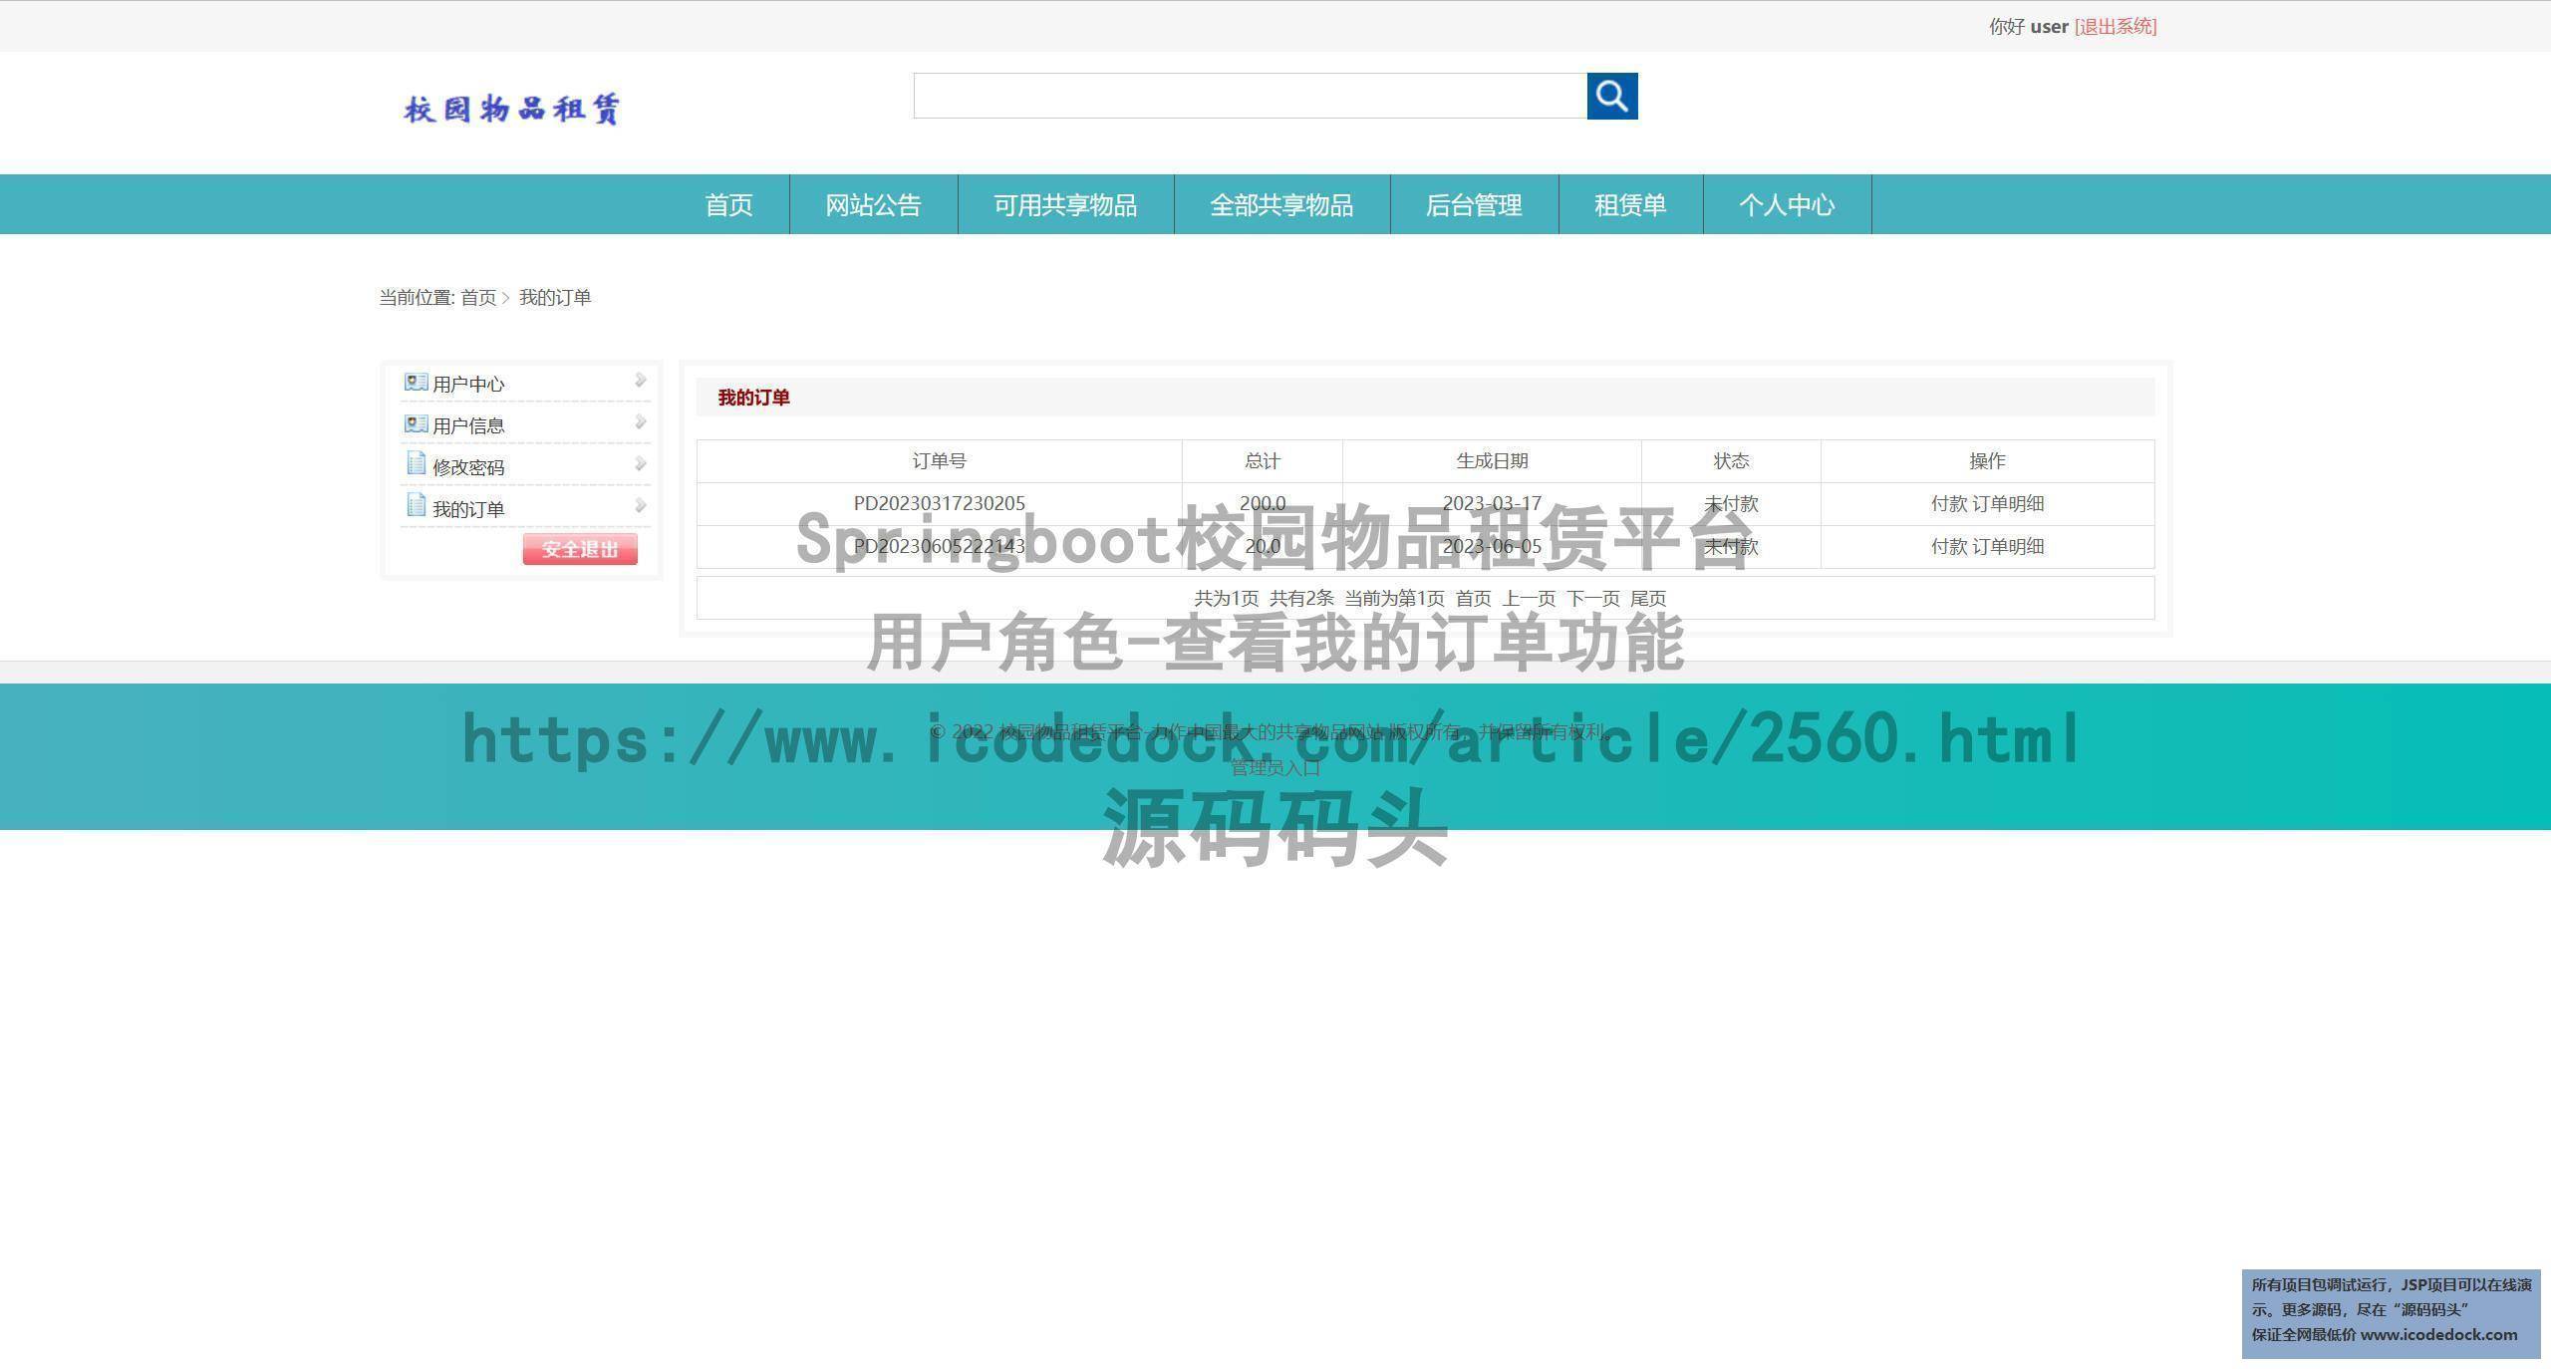Image resolution: width=2551 pixels, height=1369 pixels.
Task: Select 个人中心 in navigation bar
Action: coord(1787,205)
